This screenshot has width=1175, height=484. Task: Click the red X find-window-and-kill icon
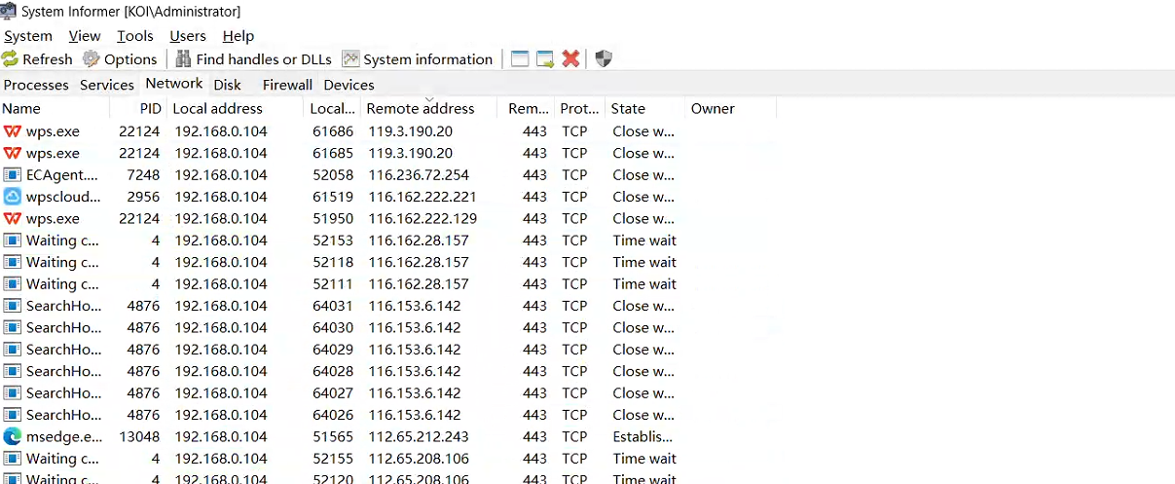pyautogui.click(x=570, y=59)
